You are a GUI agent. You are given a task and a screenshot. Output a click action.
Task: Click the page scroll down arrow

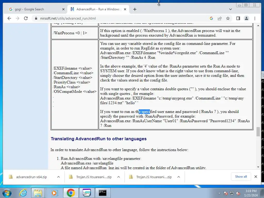[x=258, y=167]
